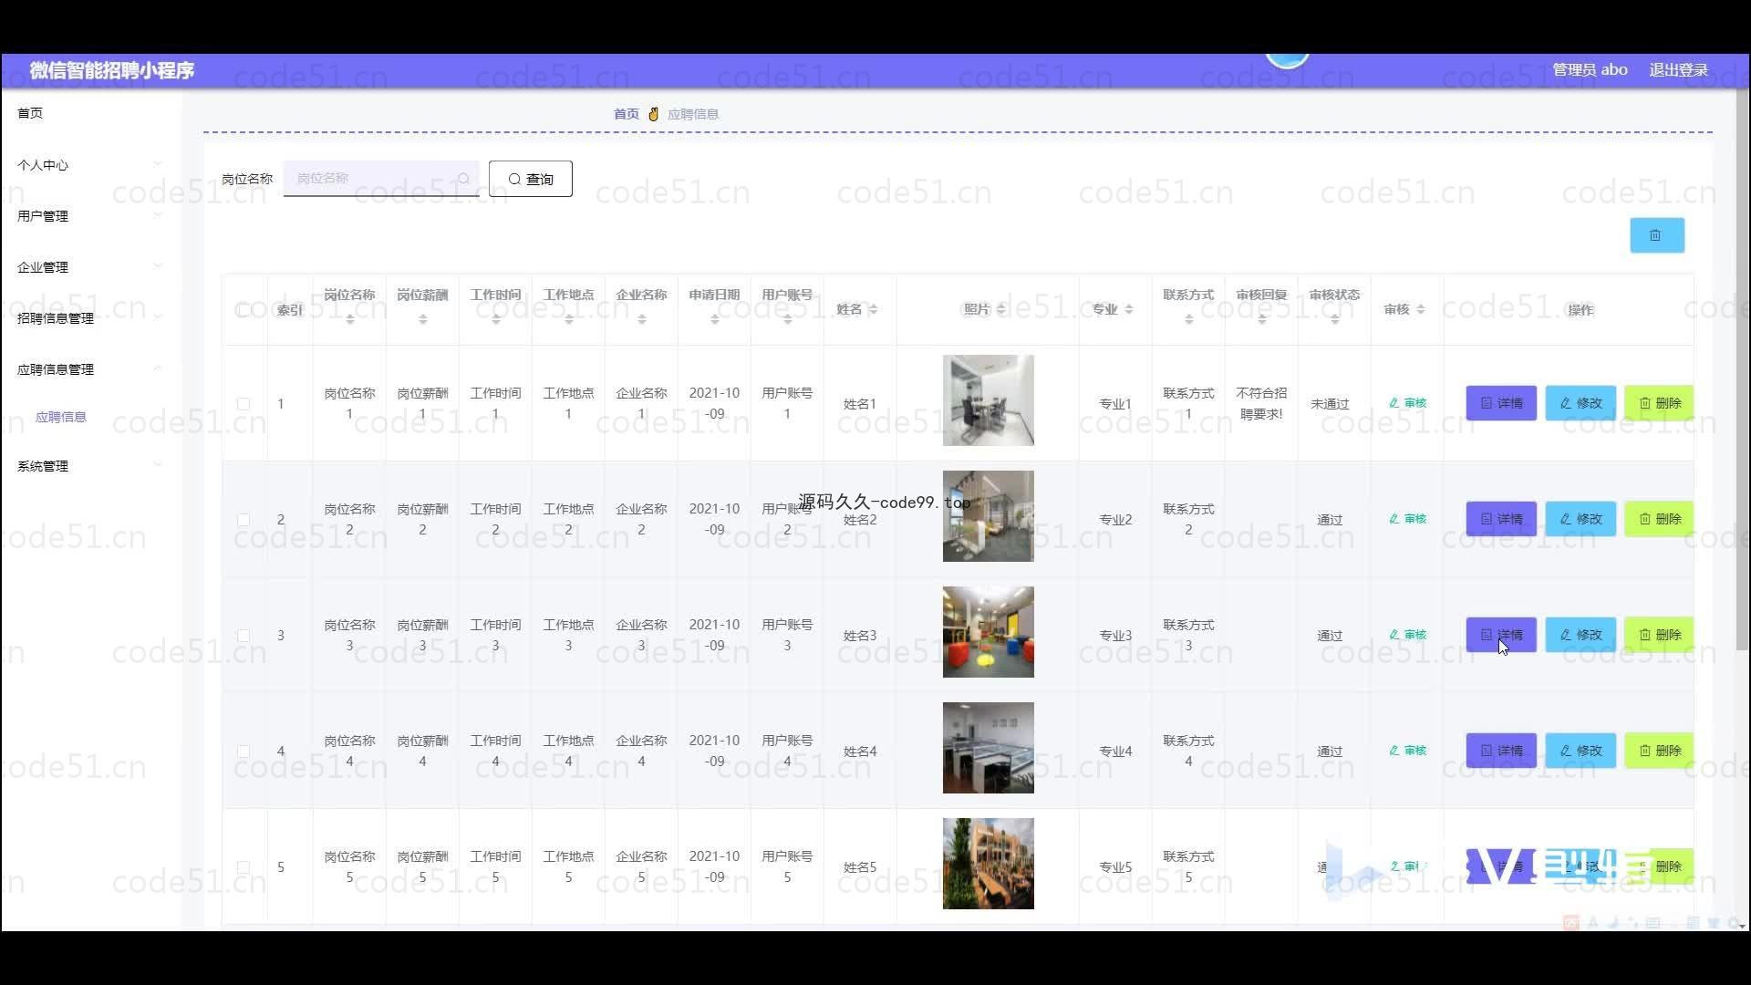Tick the checkbox for row 5
The height and width of the screenshot is (985, 1751).
point(243,866)
